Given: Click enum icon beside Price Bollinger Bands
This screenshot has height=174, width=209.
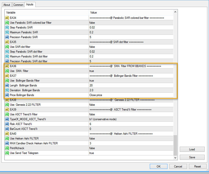Looking at the screenshot, I should point(7,95).
